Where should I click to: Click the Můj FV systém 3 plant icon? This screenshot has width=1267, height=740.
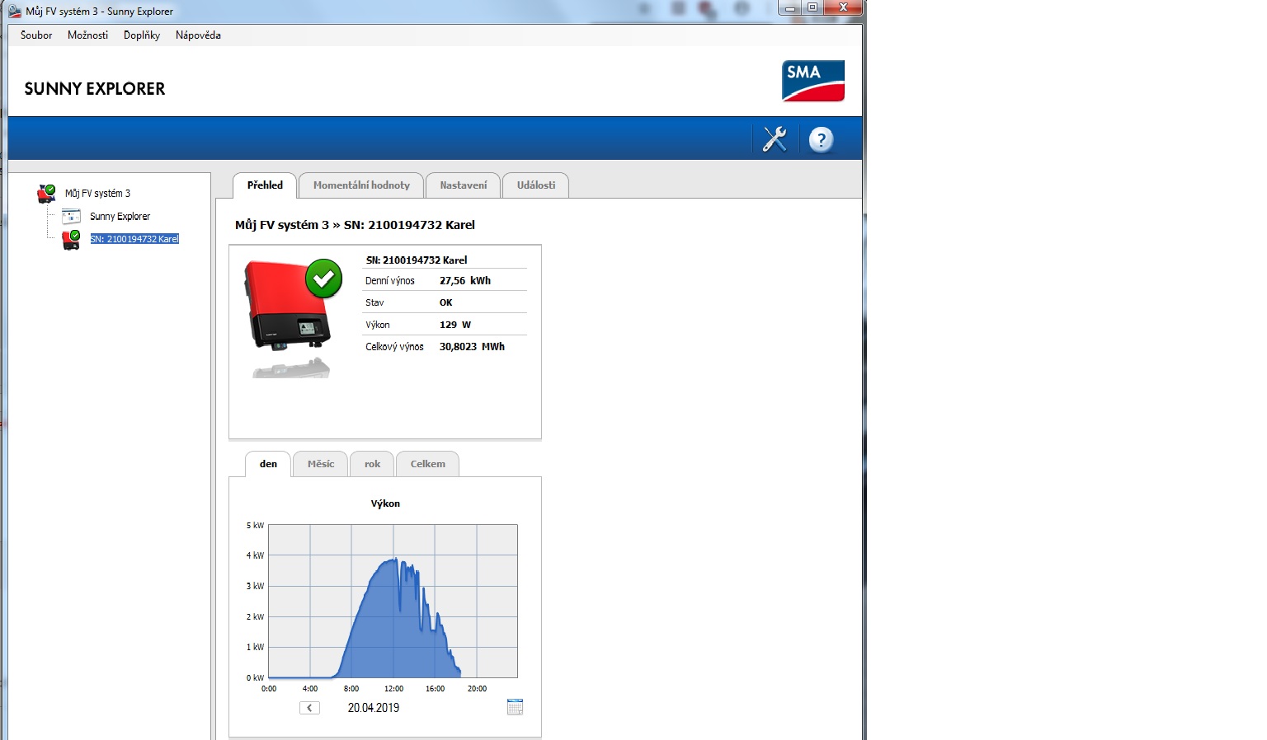[x=46, y=194]
